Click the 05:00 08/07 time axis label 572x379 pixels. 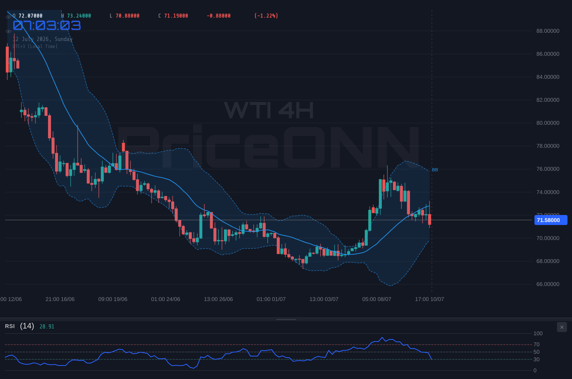coord(377,299)
